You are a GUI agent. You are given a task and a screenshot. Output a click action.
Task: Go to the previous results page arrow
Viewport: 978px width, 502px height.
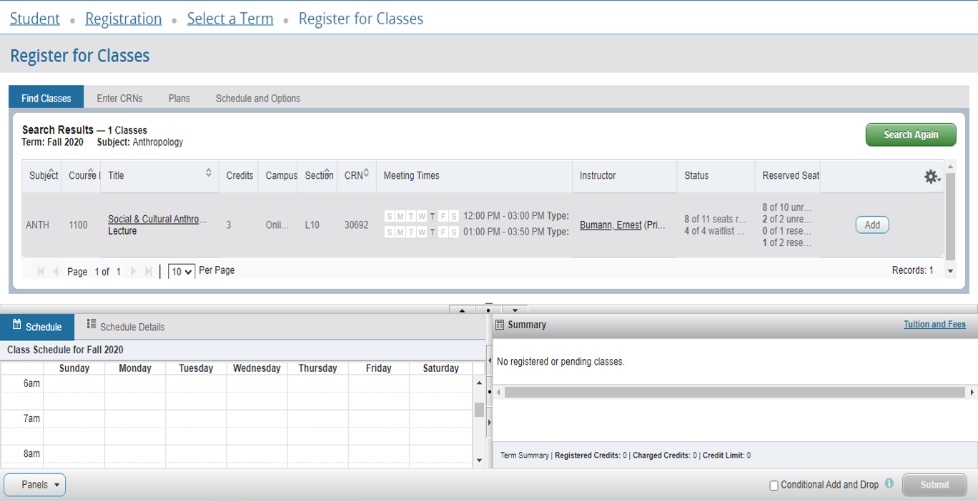(x=56, y=272)
